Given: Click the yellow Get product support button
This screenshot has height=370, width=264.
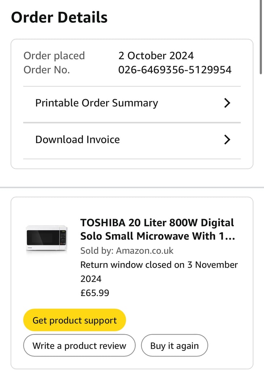Looking at the screenshot, I should tap(74, 320).
